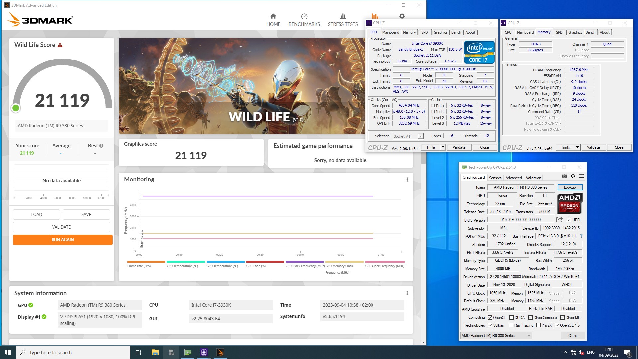Toggle the Ray Tracing checkbox in GPU-Z

point(511,325)
